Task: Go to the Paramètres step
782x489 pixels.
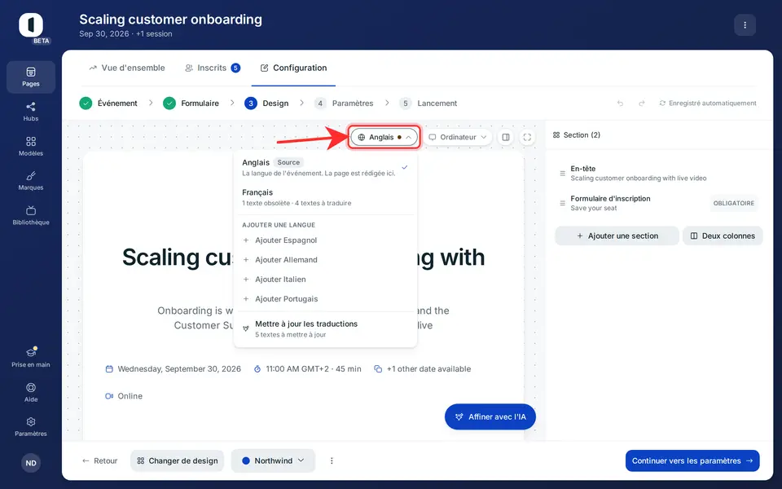Action: point(344,104)
